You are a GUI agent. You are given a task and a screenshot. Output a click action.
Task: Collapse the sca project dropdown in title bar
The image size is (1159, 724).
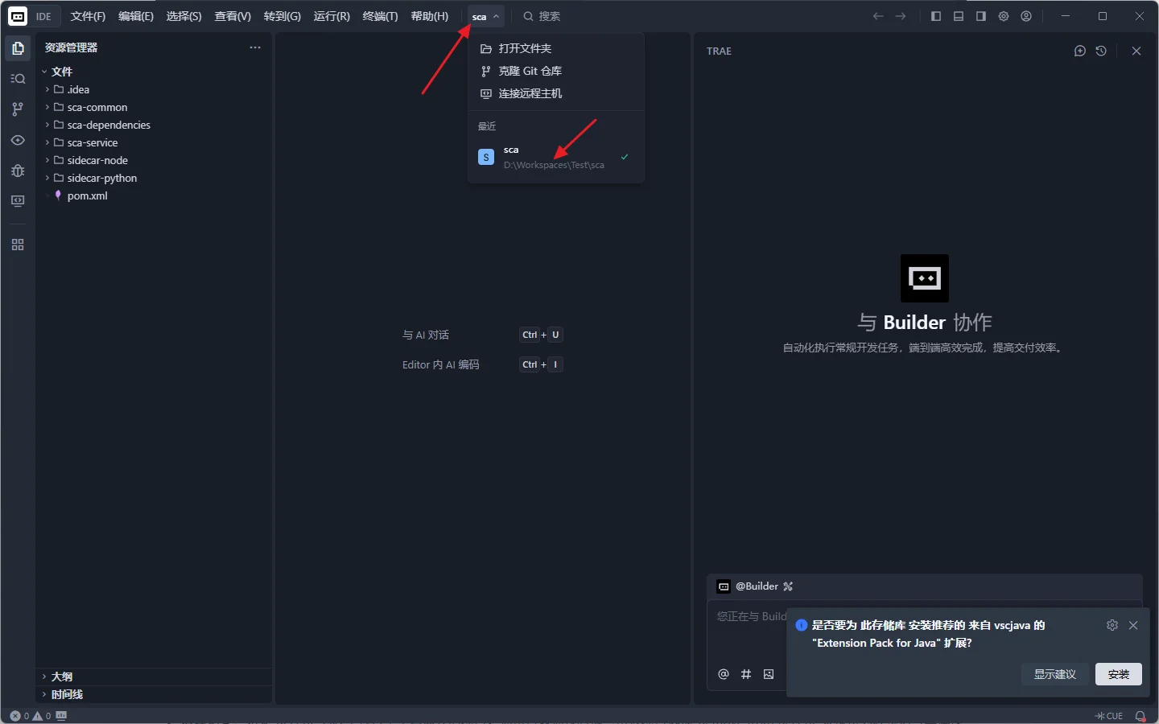[x=485, y=17]
